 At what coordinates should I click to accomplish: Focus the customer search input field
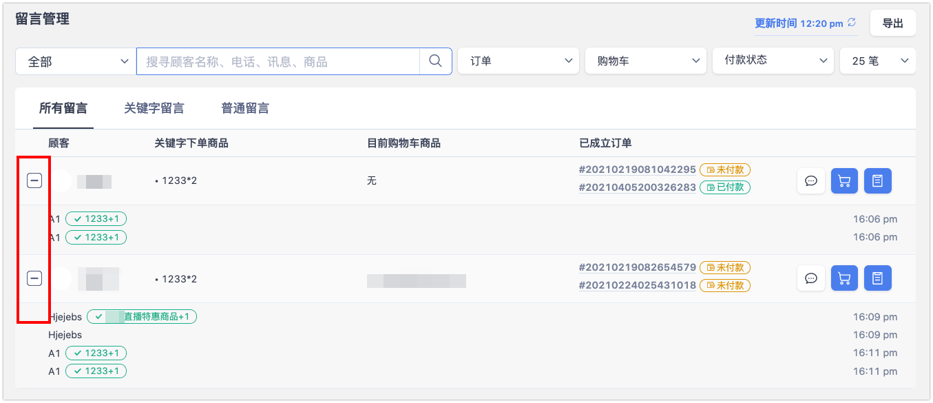click(278, 61)
